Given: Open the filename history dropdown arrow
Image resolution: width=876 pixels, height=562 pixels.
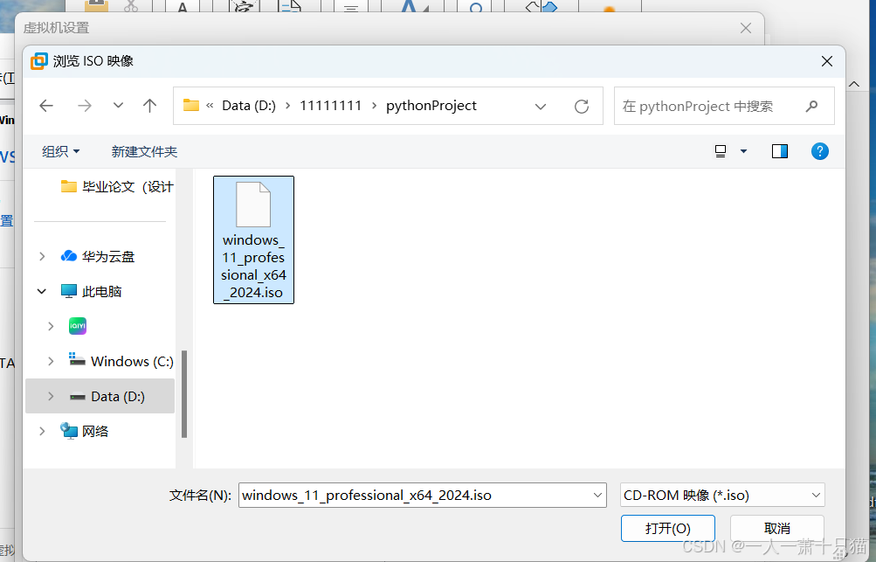Looking at the screenshot, I should pyautogui.click(x=597, y=496).
